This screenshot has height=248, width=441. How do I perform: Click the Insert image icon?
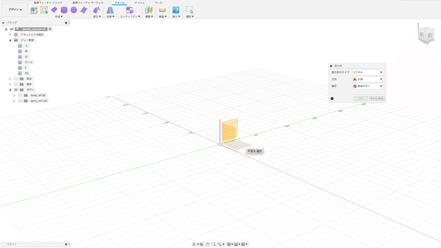176,10
